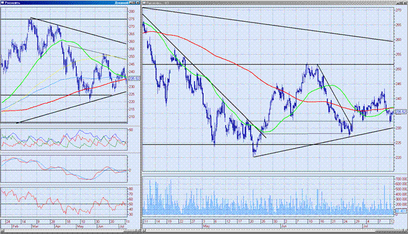This screenshot has height=234, width=408.
Task: Click the MACD indicator panel zero line
Action: point(64,170)
